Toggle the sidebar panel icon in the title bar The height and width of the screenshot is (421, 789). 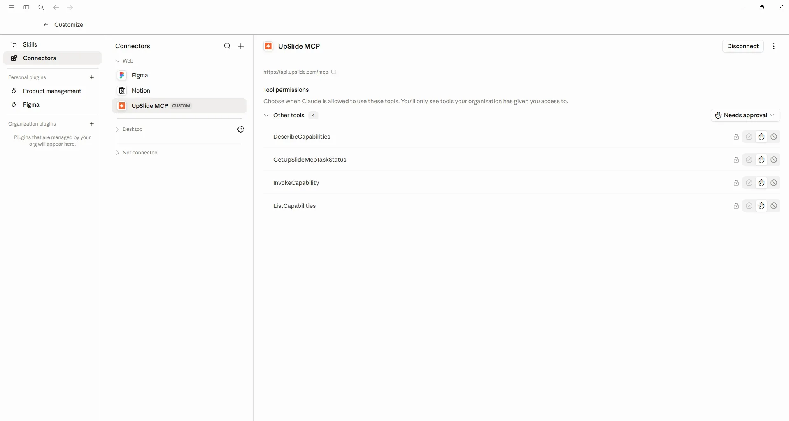tap(26, 7)
